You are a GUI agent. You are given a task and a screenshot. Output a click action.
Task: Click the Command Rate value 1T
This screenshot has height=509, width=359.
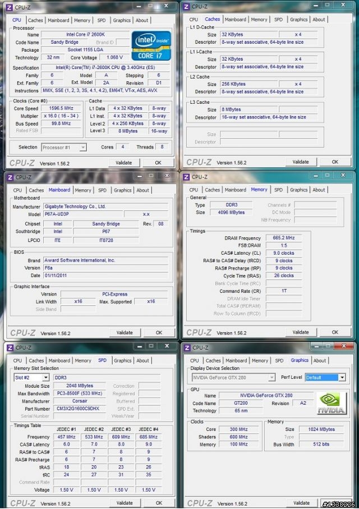coord(284,291)
